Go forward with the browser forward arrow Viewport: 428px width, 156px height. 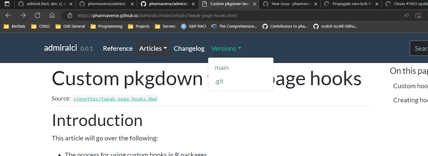(23, 15)
